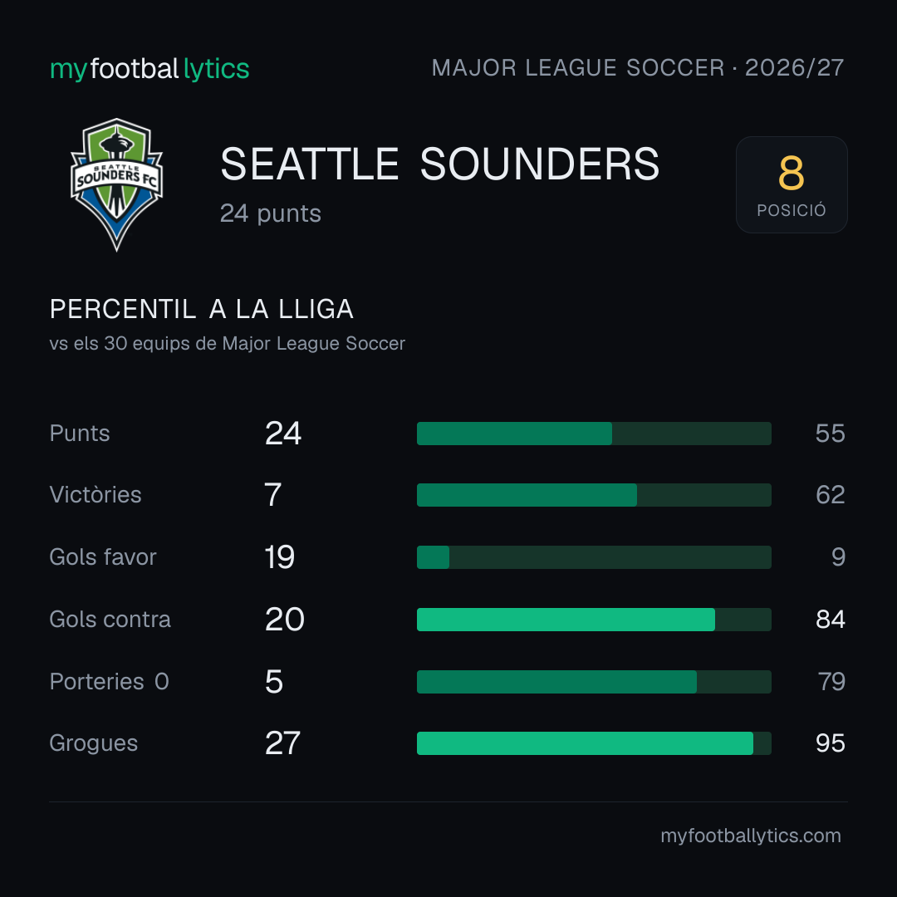The height and width of the screenshot is (897, 897).
Task: Click the Punts percentile bar
Action: [594, 434]
